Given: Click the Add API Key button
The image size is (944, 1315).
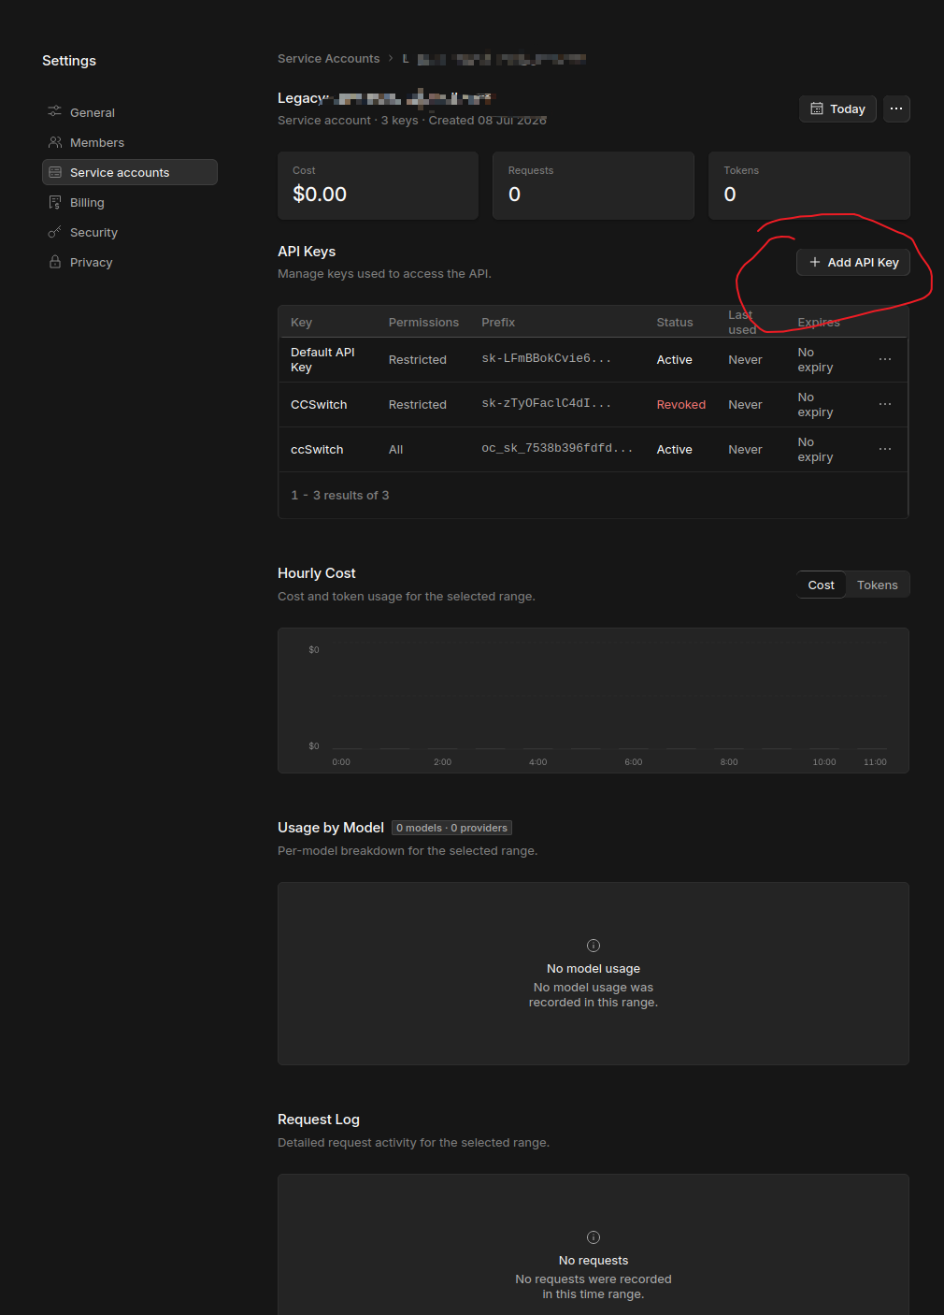Looking at the screenshot, I should click(853, 262).
